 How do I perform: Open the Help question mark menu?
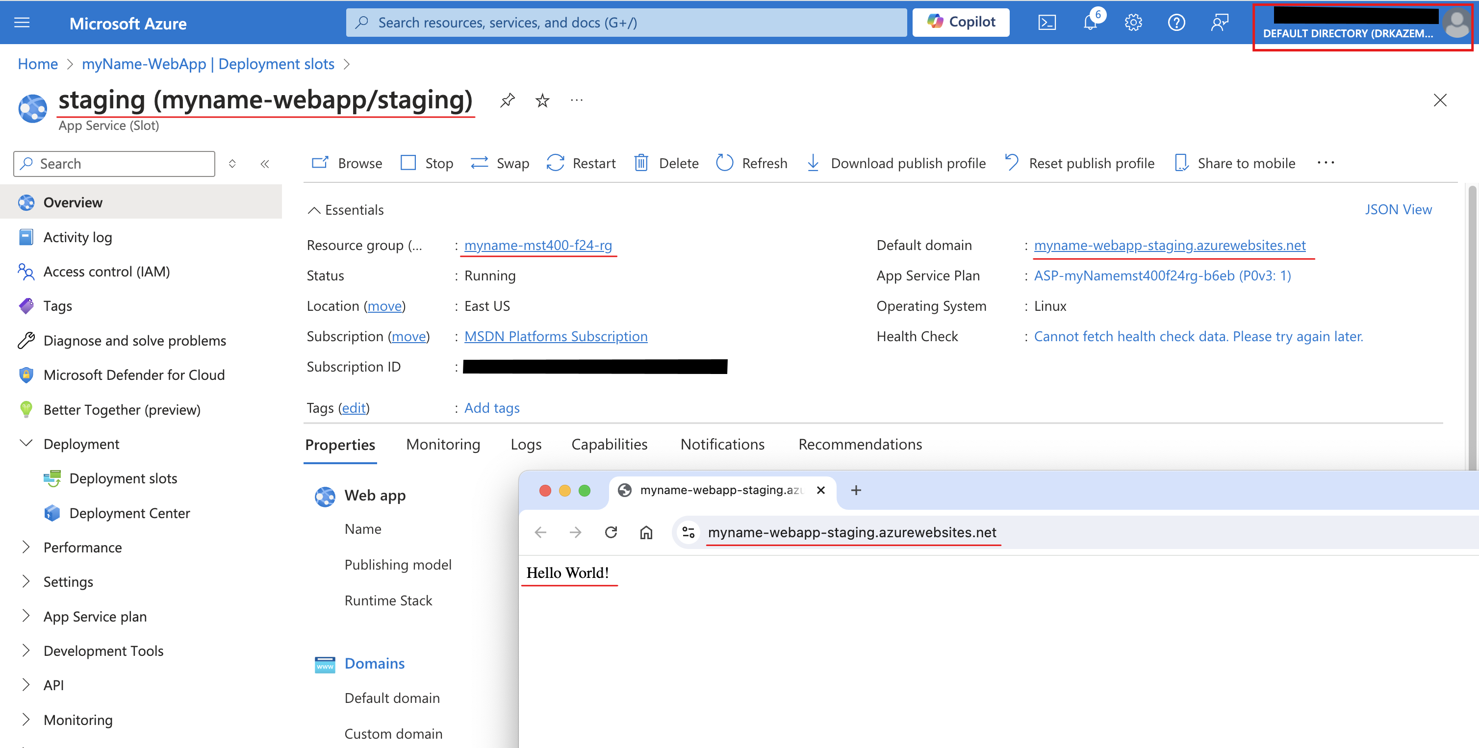pos(1176,23)
